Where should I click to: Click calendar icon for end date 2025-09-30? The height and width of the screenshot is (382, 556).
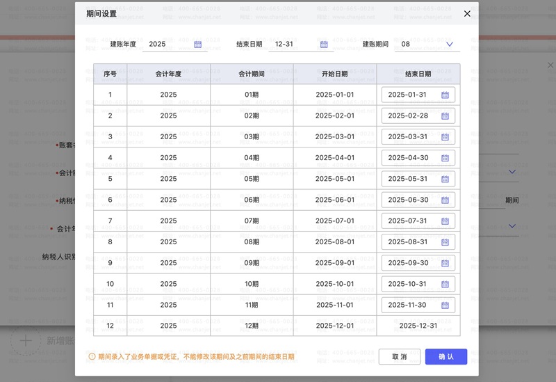(x=445, y=263)
